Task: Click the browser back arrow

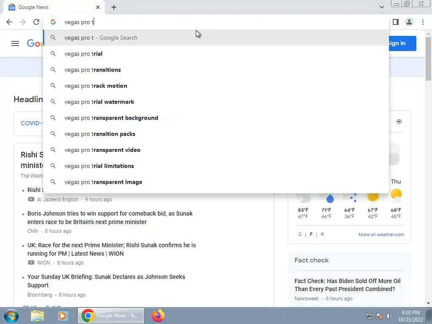Action: pos(9,22)
